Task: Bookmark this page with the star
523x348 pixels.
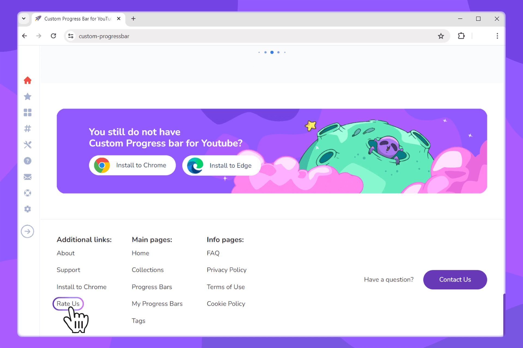Action: coord(441,36)
